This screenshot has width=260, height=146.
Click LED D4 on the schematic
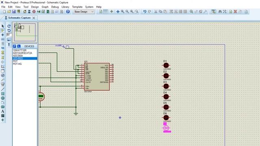pos(166,97)
